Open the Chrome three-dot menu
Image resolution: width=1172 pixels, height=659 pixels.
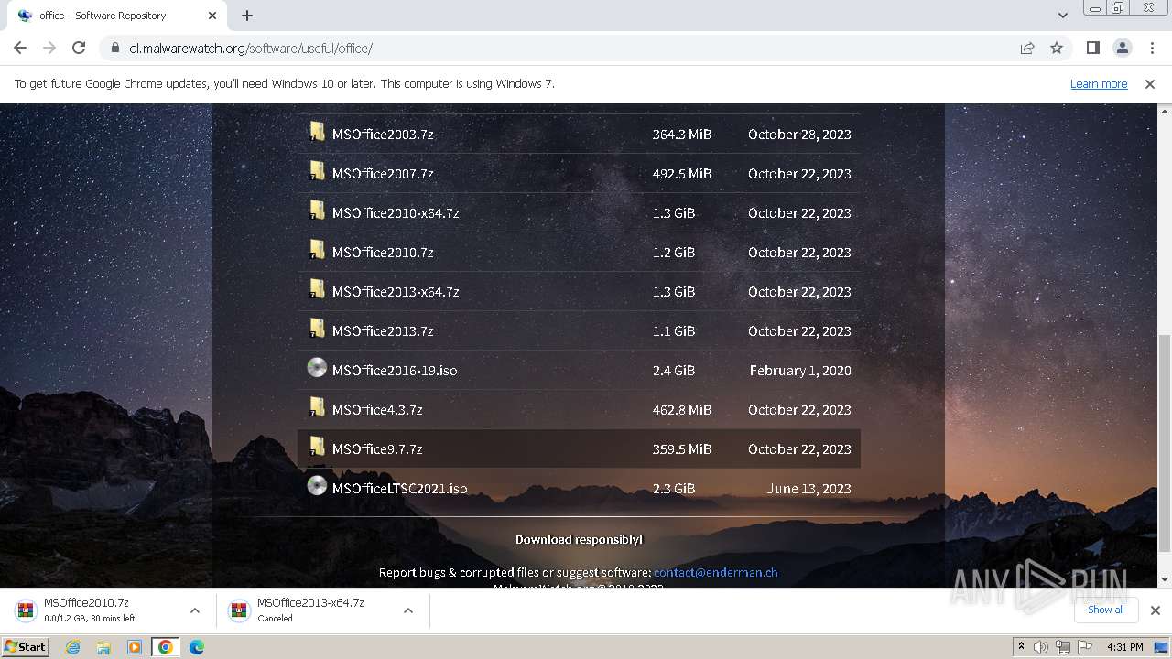(x=1151, y=48)
